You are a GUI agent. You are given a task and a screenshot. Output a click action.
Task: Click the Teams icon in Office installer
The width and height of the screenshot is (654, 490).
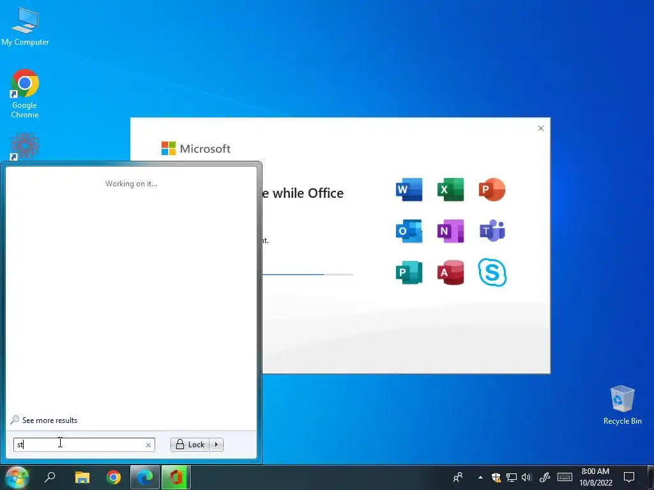click(x=492, y=231)
